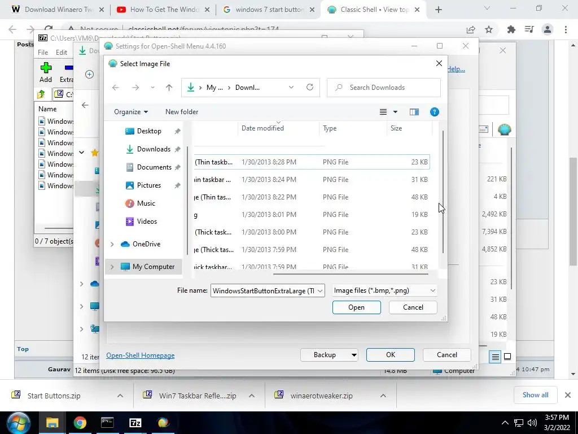The height and width of the screenshot is (434, 578).
Task: Open 7-Zip from taskbar
Action: [x=135, y=423]
